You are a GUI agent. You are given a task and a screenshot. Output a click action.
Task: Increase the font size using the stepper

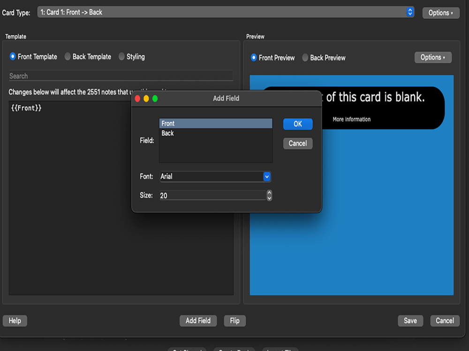(x=268, y=193)
